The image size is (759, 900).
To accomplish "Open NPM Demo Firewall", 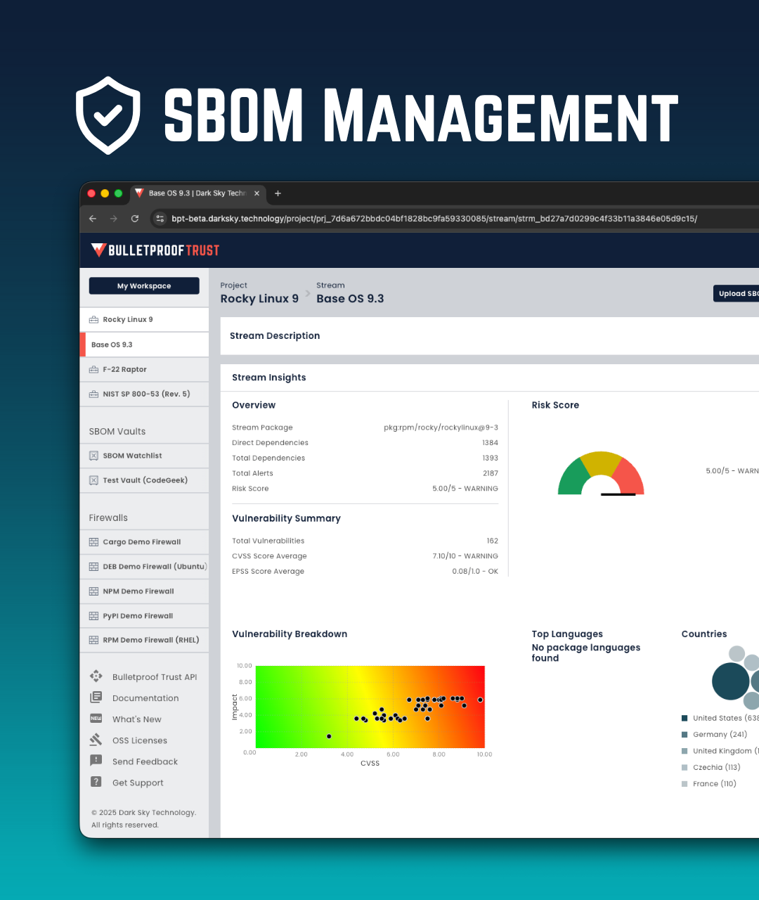I will tap(144, 591).
